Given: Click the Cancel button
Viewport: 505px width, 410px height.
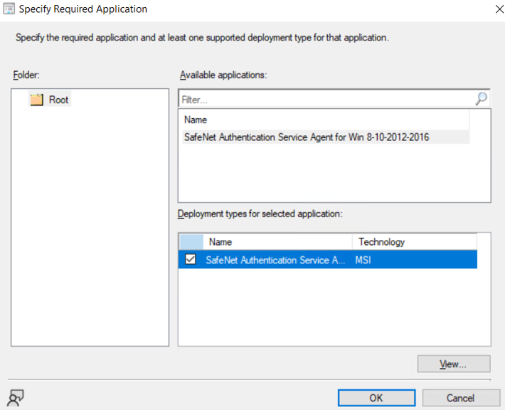Looking at the screenshot, I should coord(461,398).
